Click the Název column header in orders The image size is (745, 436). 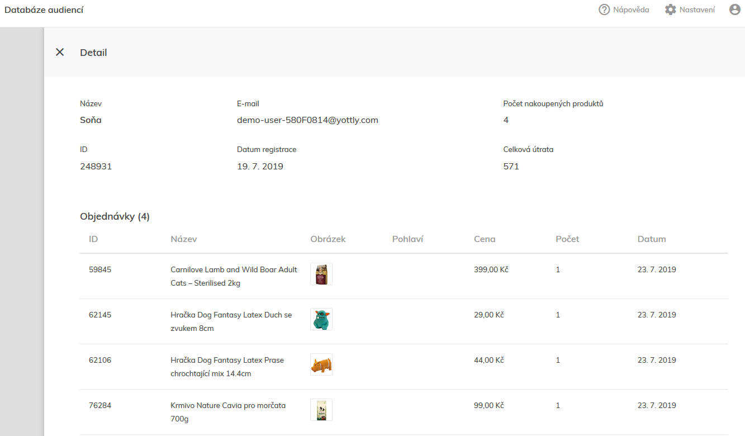pyautogui.click(x=184, y=239)
